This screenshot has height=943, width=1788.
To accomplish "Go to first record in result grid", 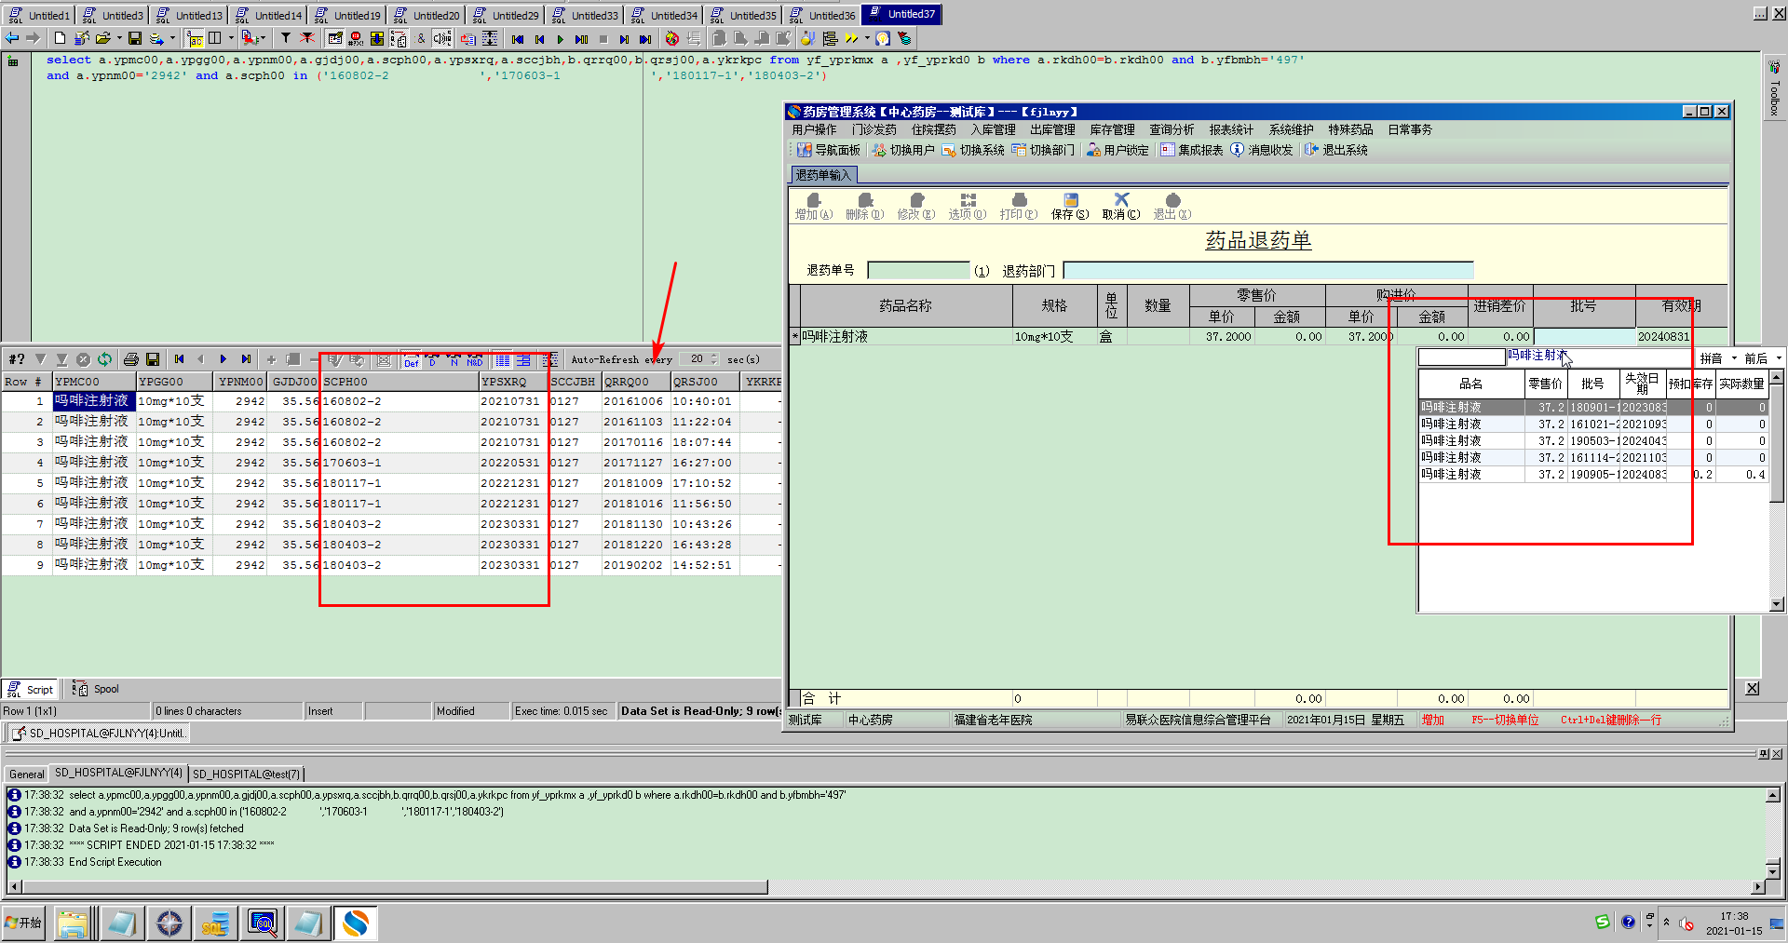I will click(x=179, y=359).
